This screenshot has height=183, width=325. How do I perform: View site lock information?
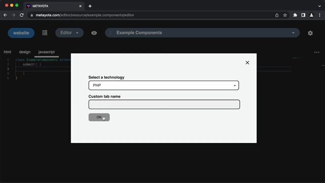(x=31, y=15)
